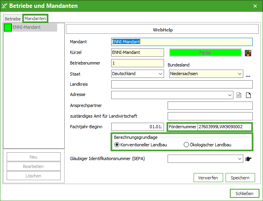Screen dimensions: 263x201
Task: Expand the Adresse dropdown list
Action: (230, 95)
